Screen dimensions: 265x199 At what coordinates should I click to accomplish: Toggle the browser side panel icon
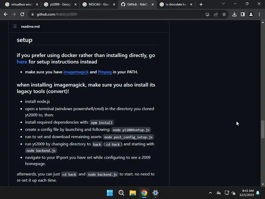coord(243,15)
